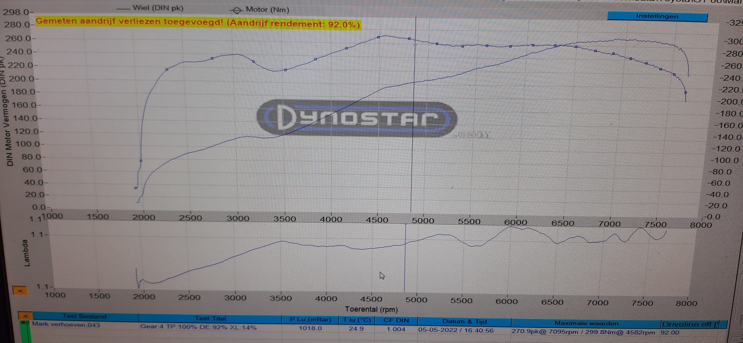Click the torque curve peak marker near 4500 rpm
Viewport: 743px width, 343px height.
point(378,37)
